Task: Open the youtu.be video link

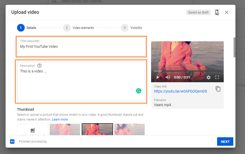Action: (180, 91)
